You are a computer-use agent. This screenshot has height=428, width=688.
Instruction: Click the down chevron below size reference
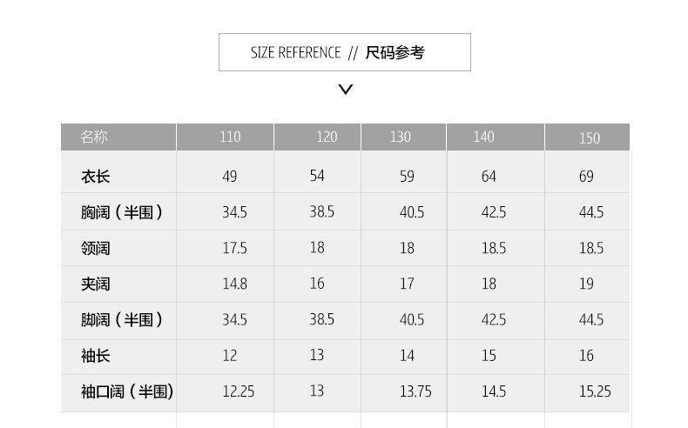click(x=346, y=89)
